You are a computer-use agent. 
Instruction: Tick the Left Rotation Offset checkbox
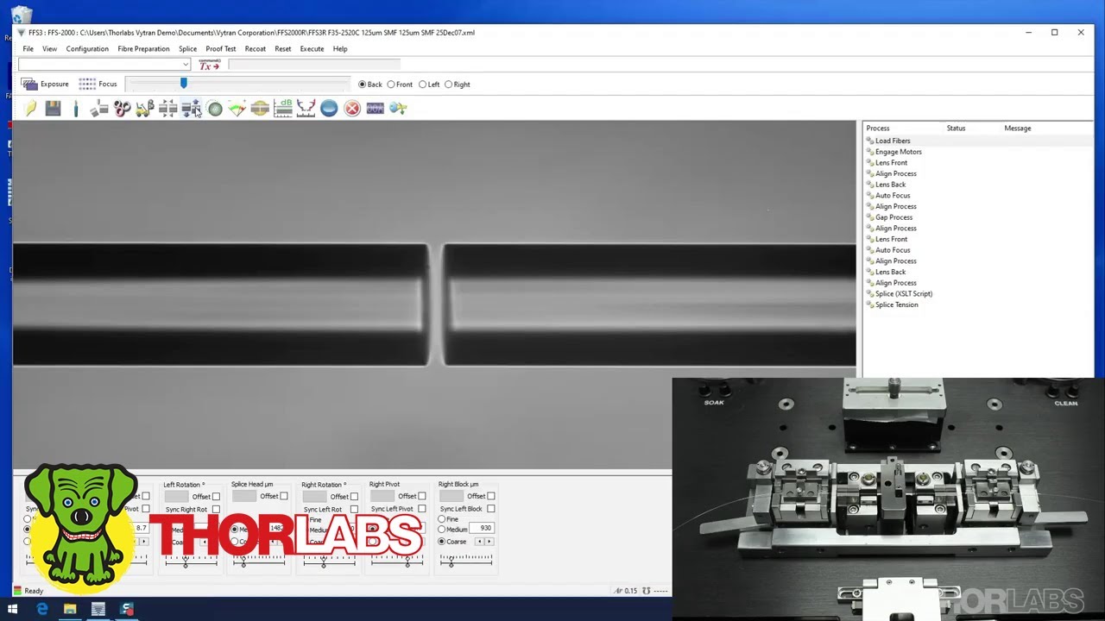coord(216,497)
